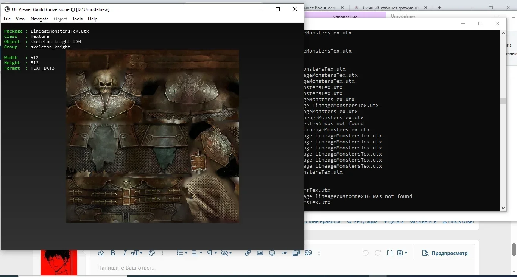
Task: Open the Navigate menu in UE Viewer
Action: [x=39, y=19]
